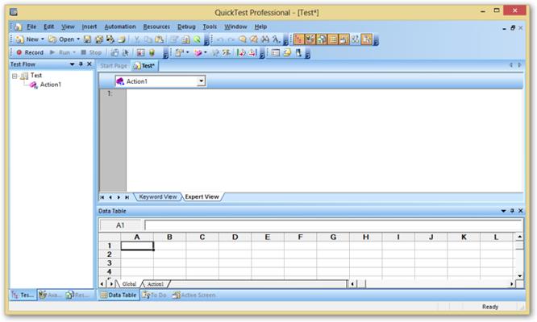Collapse the Test node in Test Flow
The height and width of the screenshot is (322, 537).
pyautogui.click(x=15, y=76)
